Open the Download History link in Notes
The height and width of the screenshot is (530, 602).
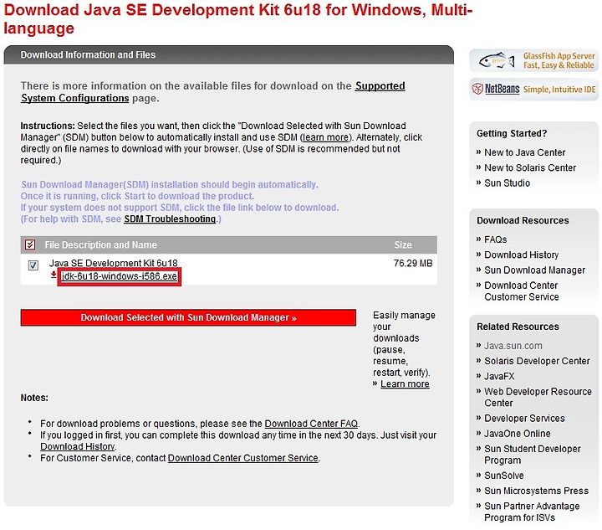pyautogui.click(x=78, y=446)
